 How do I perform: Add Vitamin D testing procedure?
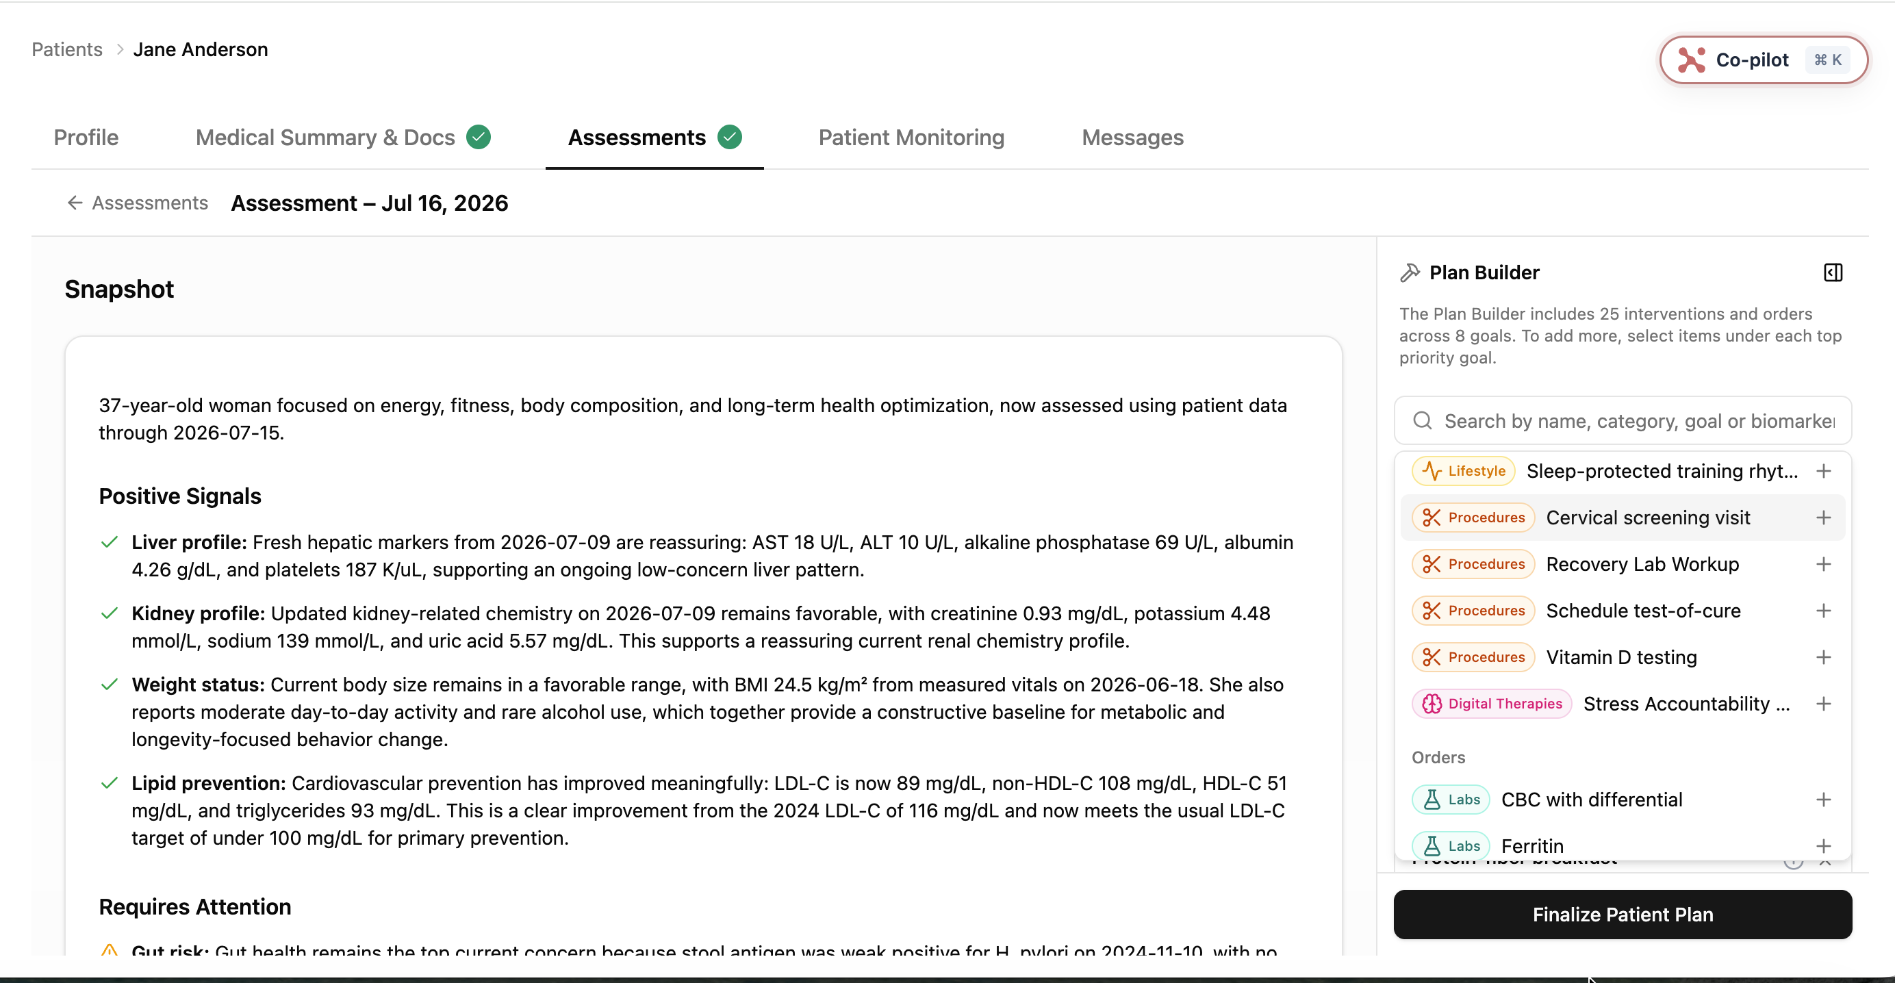[1824, 657]
